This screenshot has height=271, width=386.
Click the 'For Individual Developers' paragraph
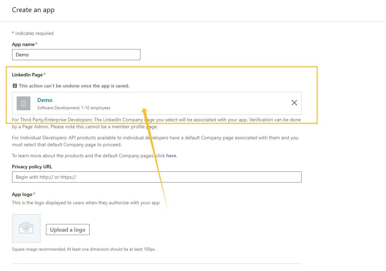click(x=155, y=141)
